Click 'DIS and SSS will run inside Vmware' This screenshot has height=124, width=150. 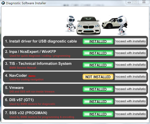click(32, 92)
